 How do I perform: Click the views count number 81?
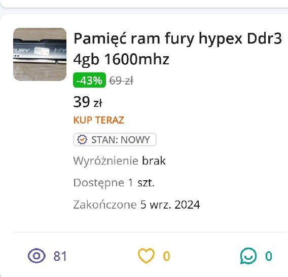(60, 256)
